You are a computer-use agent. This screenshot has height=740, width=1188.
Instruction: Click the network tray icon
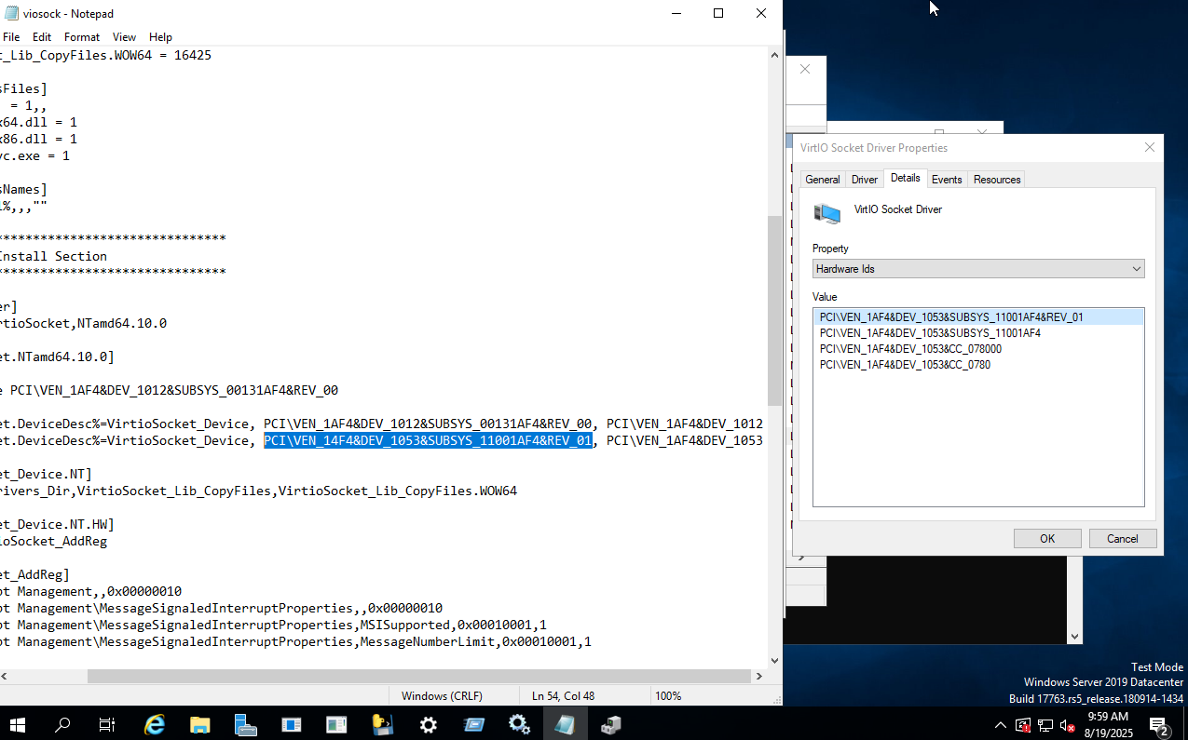click(1045, 724)
